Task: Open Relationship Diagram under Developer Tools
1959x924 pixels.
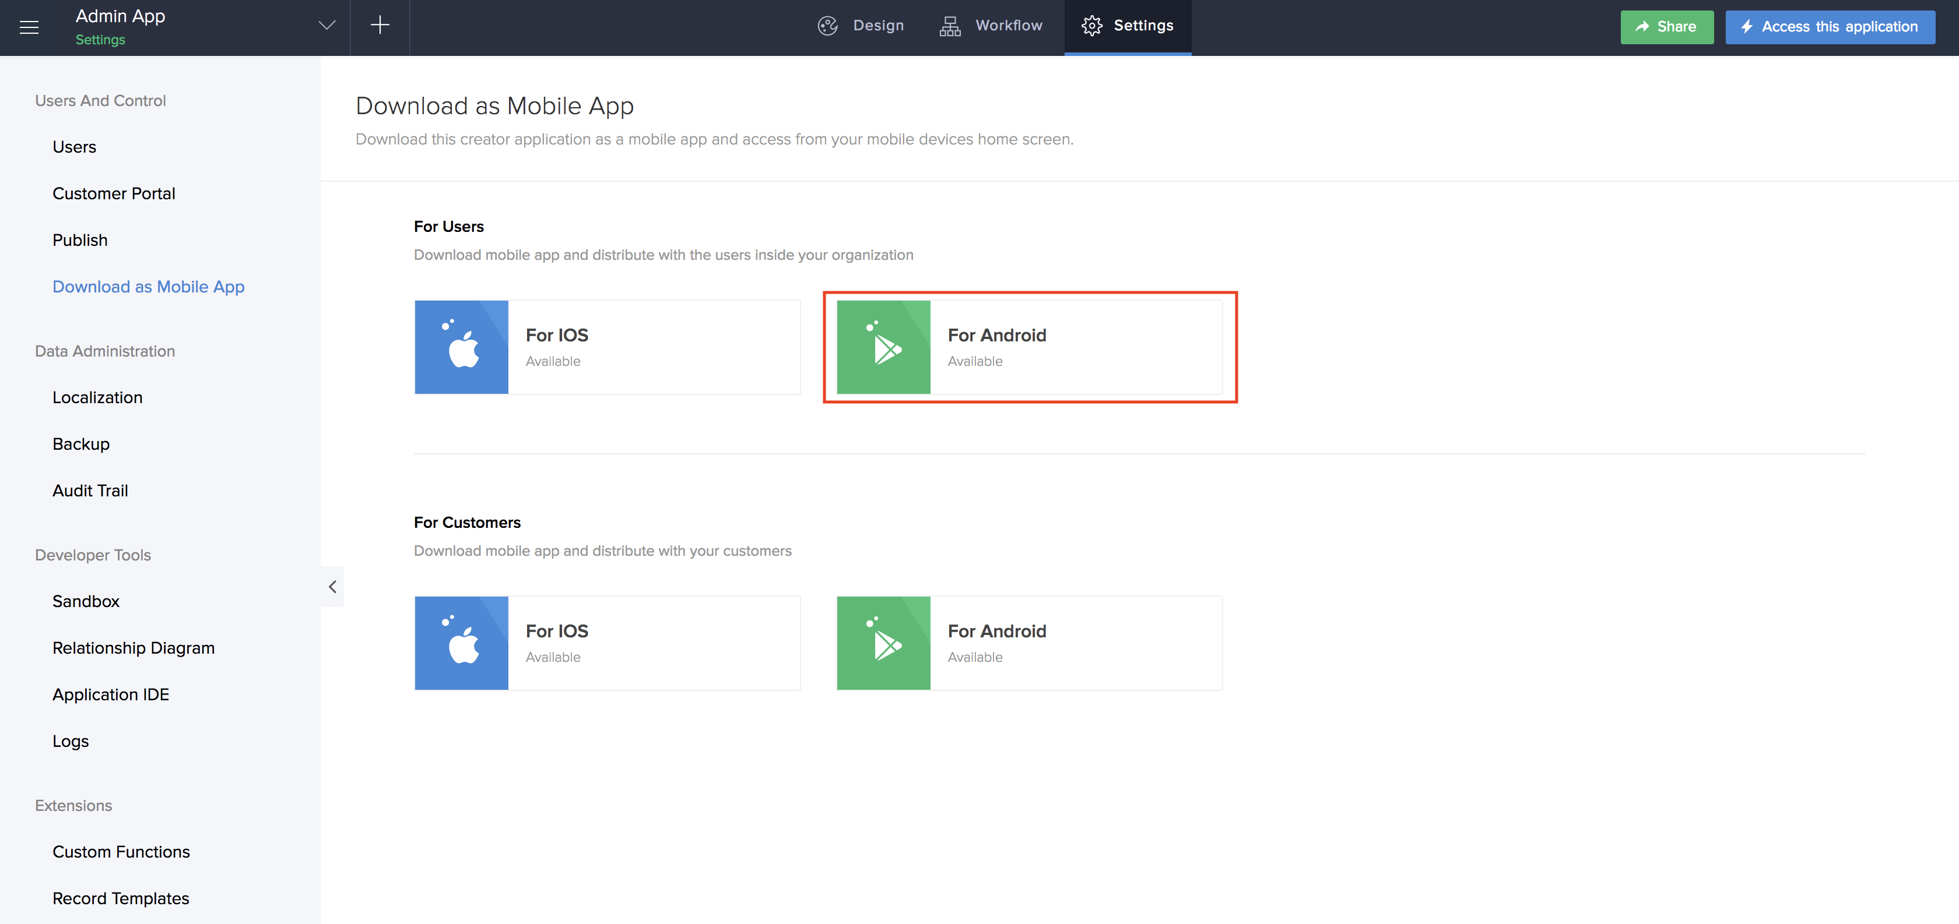Action: point(133,648)
